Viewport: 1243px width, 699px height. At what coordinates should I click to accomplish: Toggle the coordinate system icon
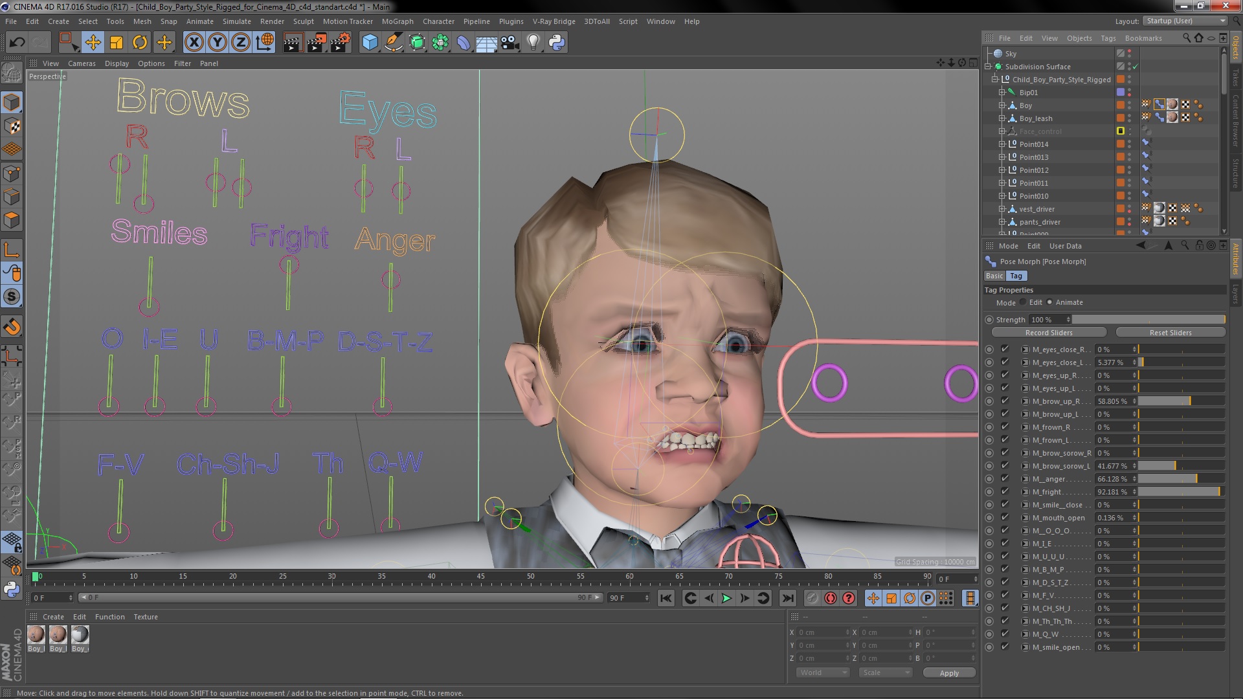[264, 43]
